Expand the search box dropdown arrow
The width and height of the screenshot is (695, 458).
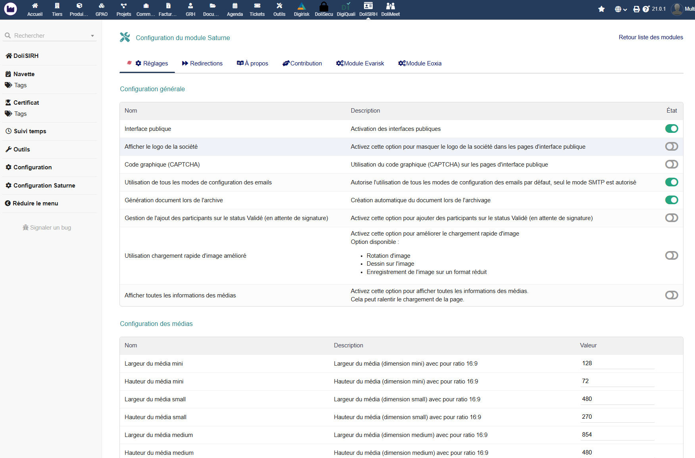pyautogui.click(x=92, y=36)
